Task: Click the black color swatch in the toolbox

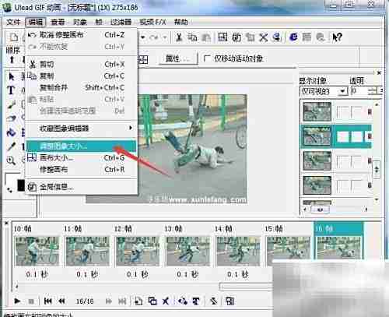Action: point(21,185)
